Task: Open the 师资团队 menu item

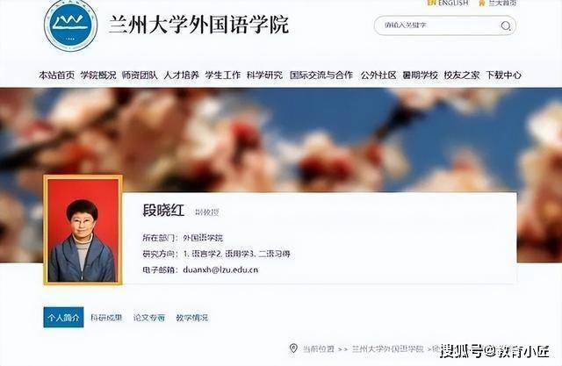Action: click(x=140, y=75)
